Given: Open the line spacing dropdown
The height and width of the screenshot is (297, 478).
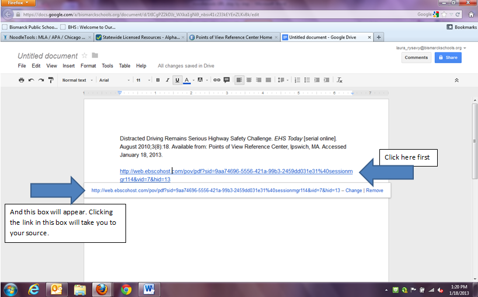Looking at the screenshot, I should pyautogui.click(x=283, y=80).
